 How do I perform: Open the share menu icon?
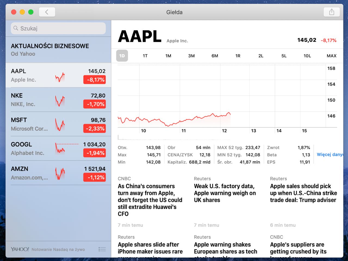click(x=331, y=12)
